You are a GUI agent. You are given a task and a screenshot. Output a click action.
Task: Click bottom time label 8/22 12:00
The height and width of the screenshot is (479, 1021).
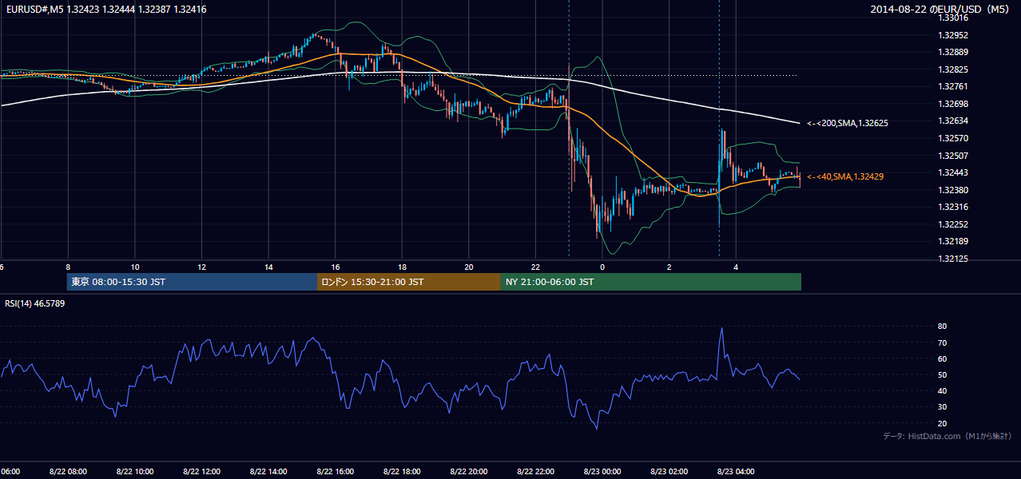point(202,471)
